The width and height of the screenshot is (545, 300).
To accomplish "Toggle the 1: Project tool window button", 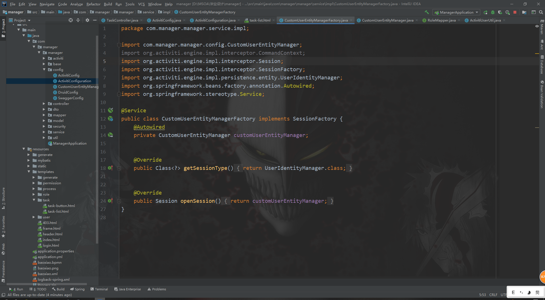I will click(x=3, y=28).
